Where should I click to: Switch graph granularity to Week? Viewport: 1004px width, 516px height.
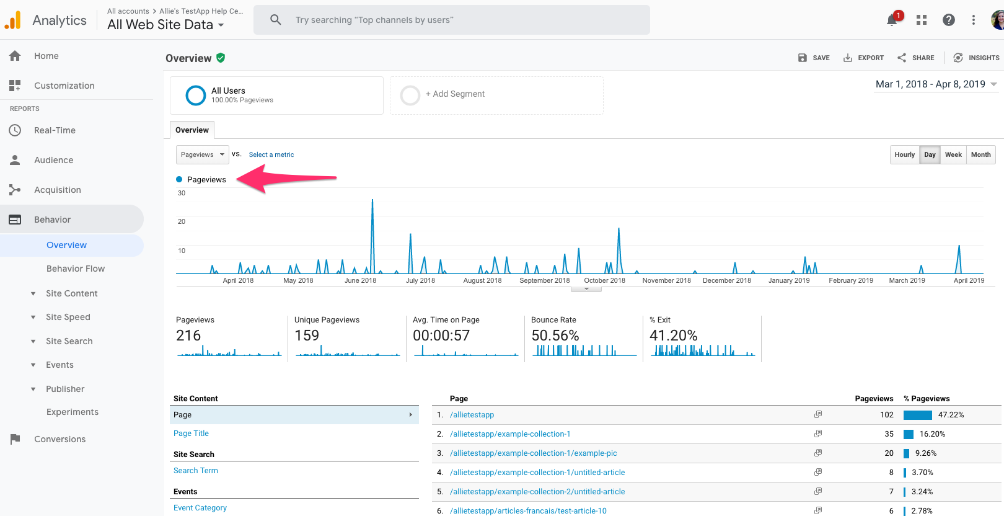[953, 154]
